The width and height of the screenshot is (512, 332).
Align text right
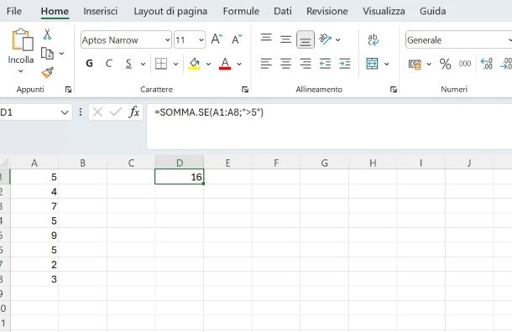point(306,64)
